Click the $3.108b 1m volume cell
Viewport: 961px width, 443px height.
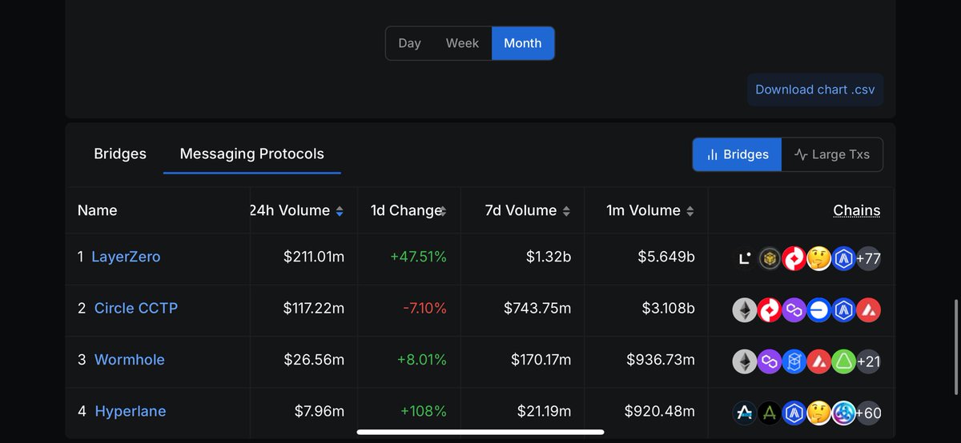coord(668,308)
